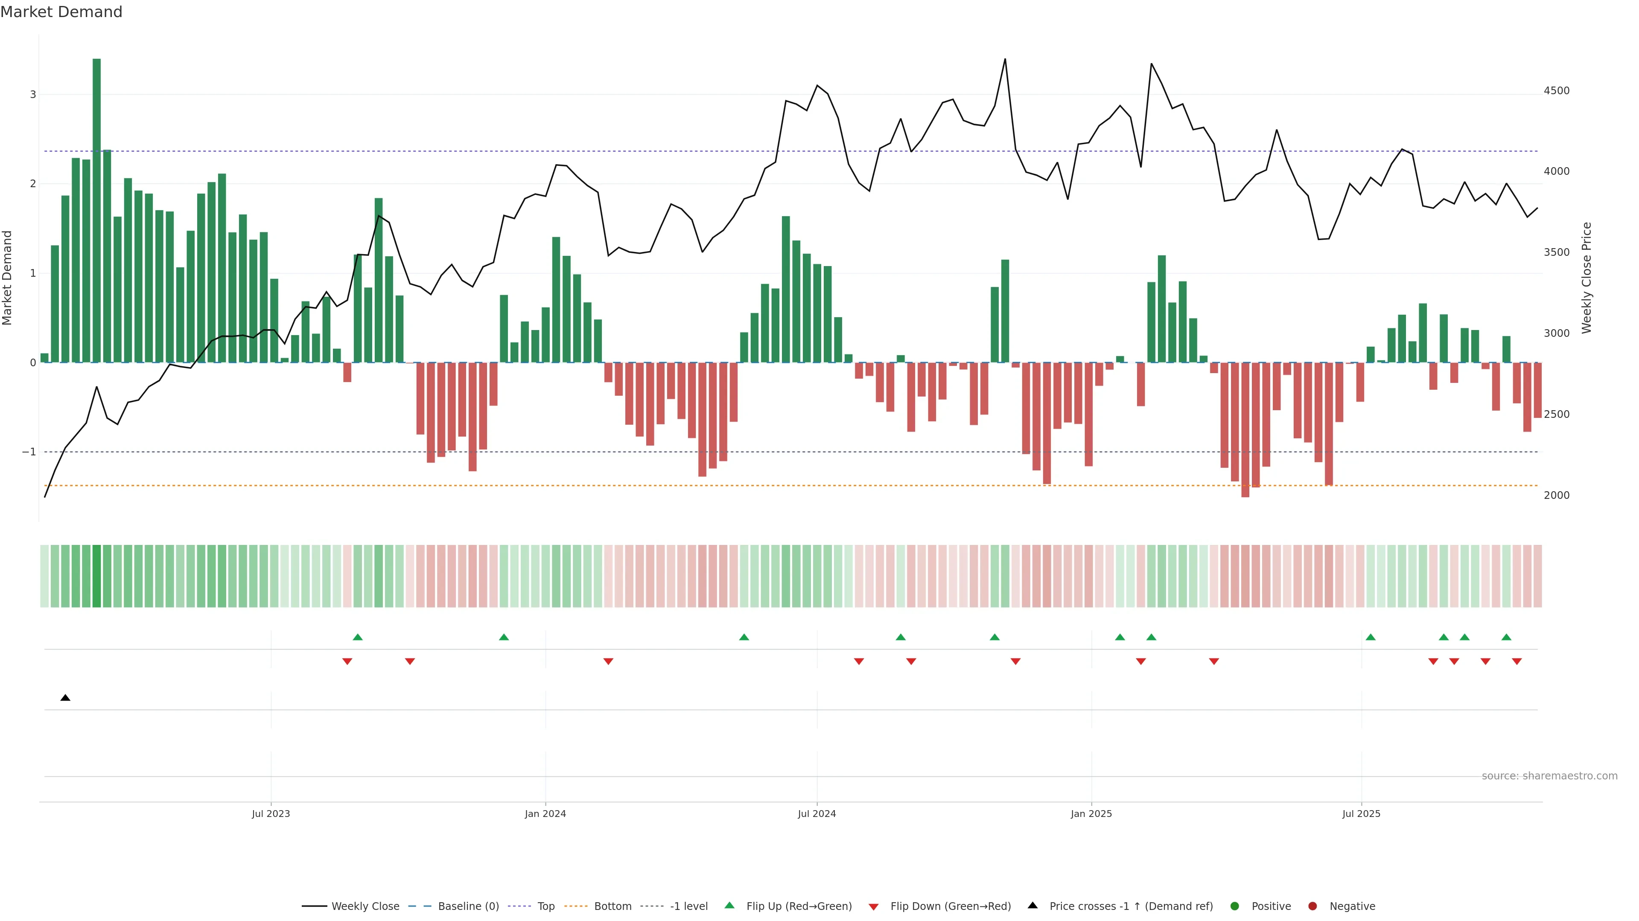The height and width of the screenshot is (921, 1639).
Task: Click the first red Flip Down marker on timeline
Action: [x=347, y=662]
